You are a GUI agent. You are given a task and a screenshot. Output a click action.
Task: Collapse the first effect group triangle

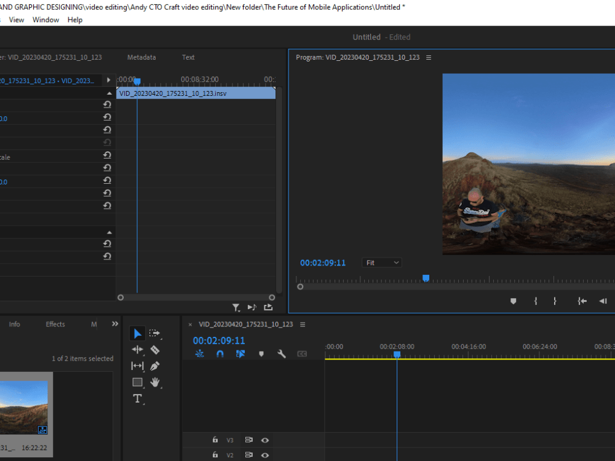click(x=109, y=93)
